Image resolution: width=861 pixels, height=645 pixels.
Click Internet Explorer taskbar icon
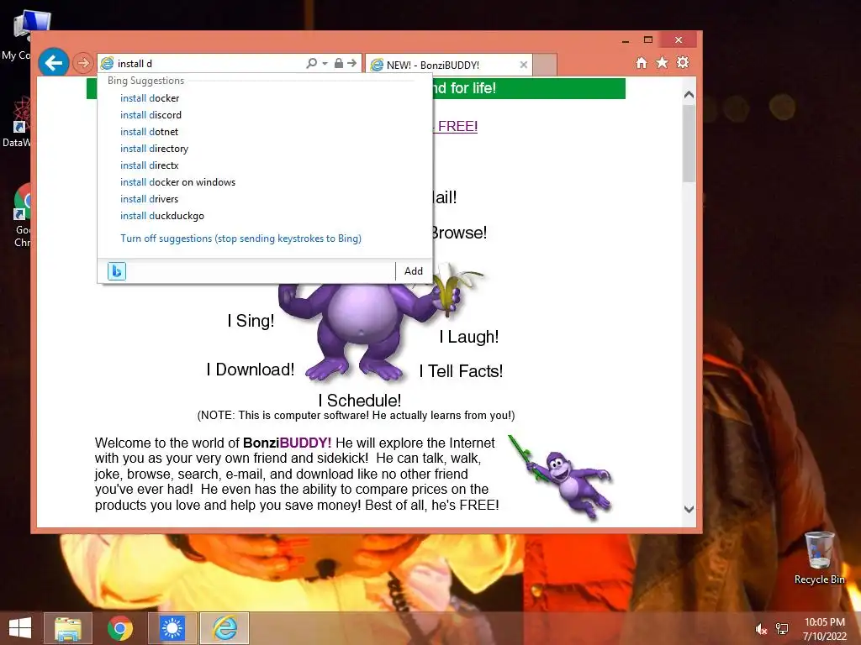(x=224, y=628)
